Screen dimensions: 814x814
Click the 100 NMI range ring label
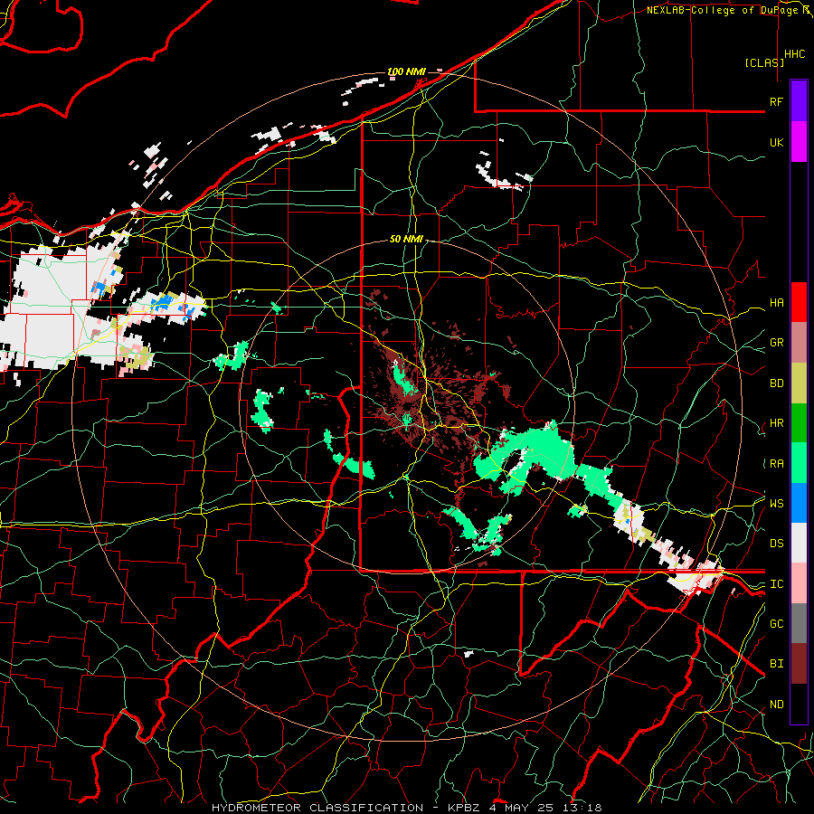click(406, 71)
